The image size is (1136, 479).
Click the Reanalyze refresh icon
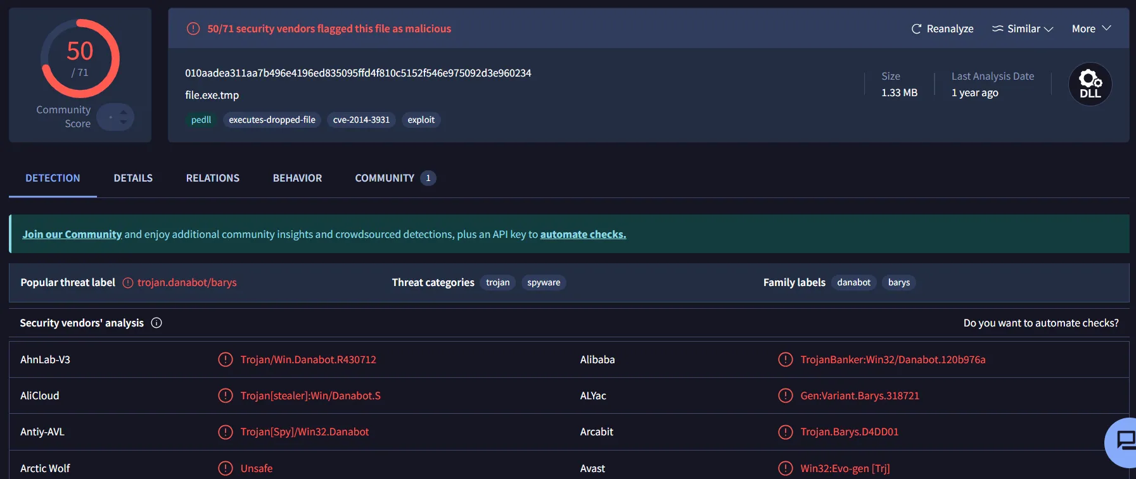(916, 29)
